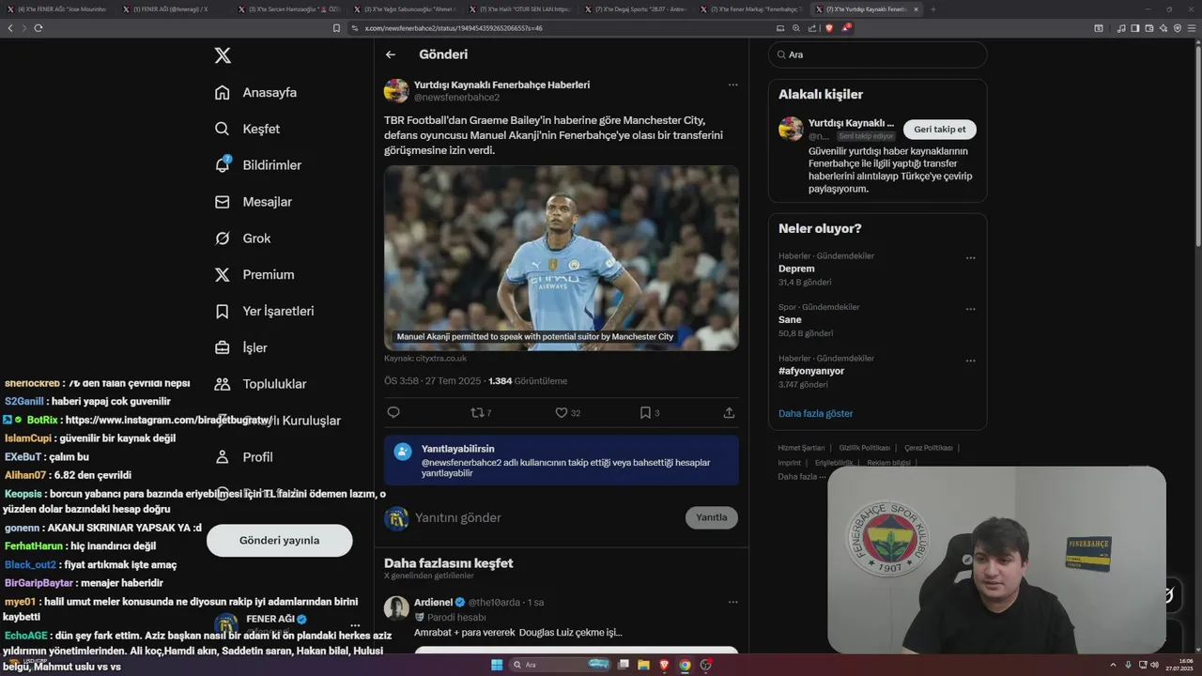Reload the page in browser
The height and width of the screenshot is (676, 1202).
click(x=39, y=28)
